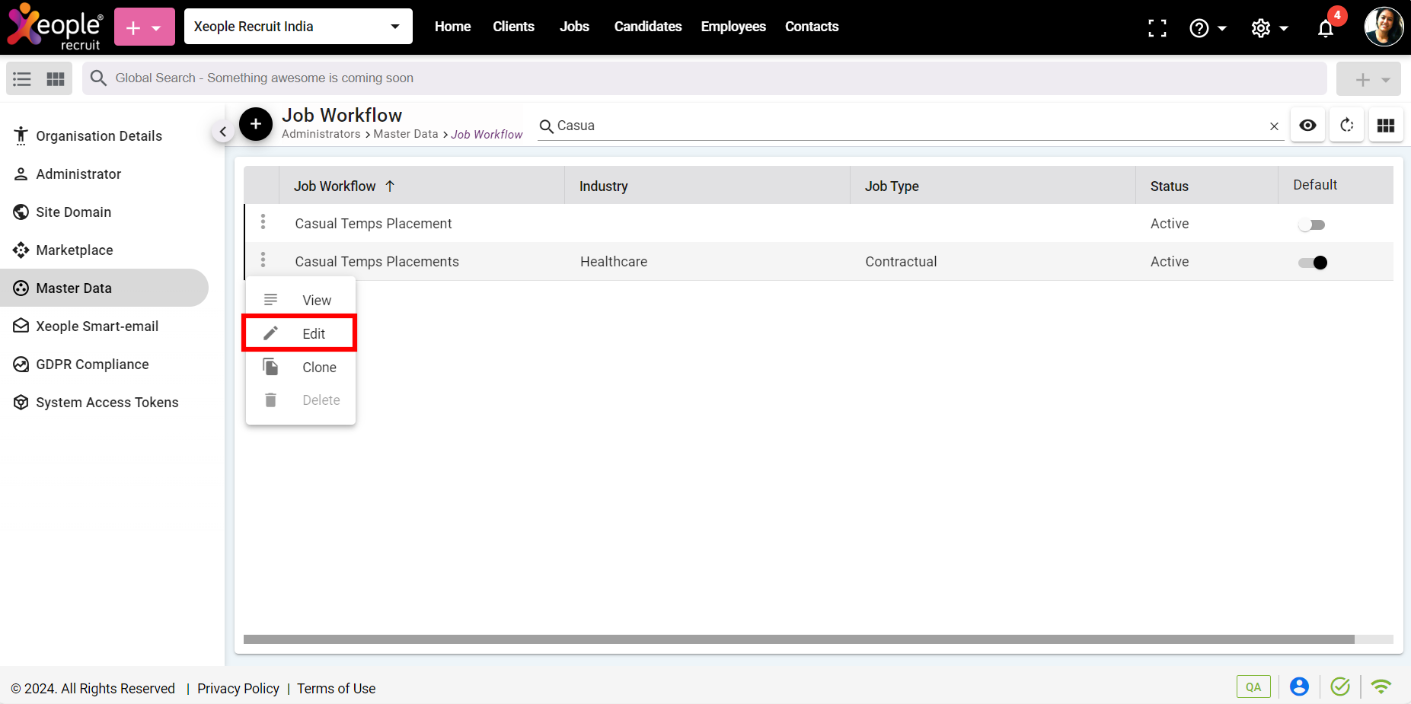Click the QA badge in footer
This screenshot has width=1411, height=704.
1253,686
